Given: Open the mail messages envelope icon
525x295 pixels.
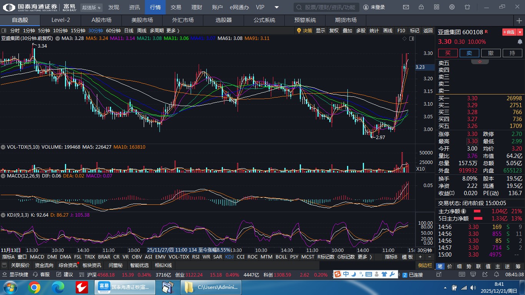Looking at the screenshot, I should pos(406,7).
